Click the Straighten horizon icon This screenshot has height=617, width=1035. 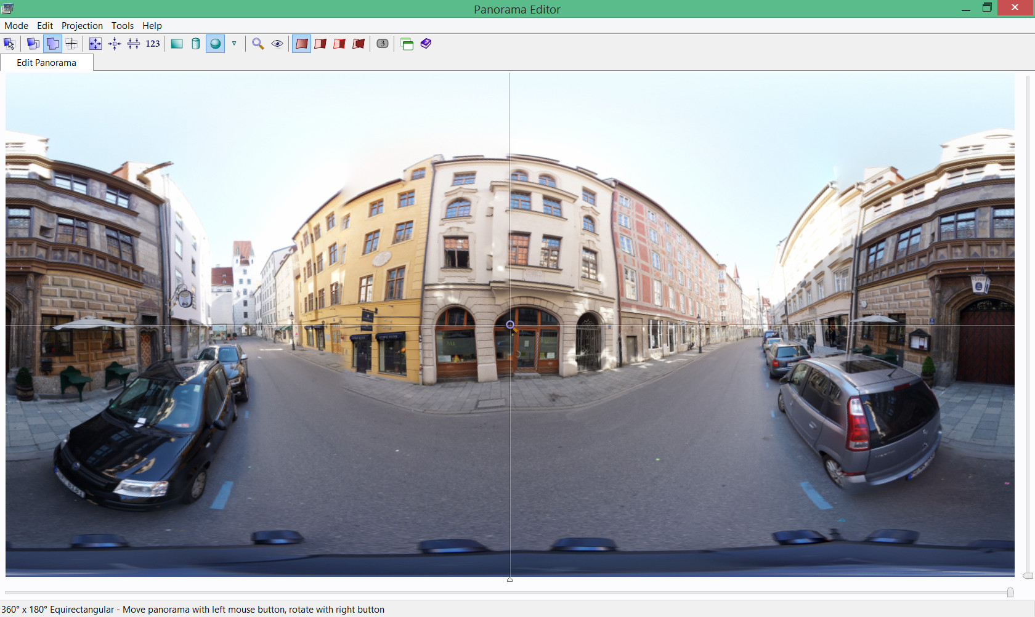point(134,44)
